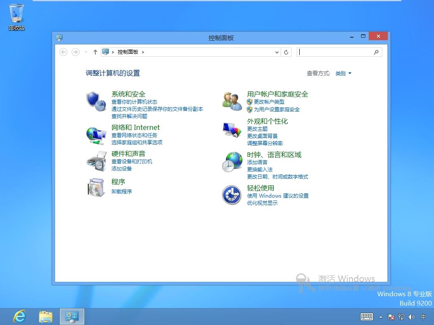Screen dimensions: 434x325
Task: Open 轻松使用 category link
Action: pyautogui.click(x=261, y=188)
